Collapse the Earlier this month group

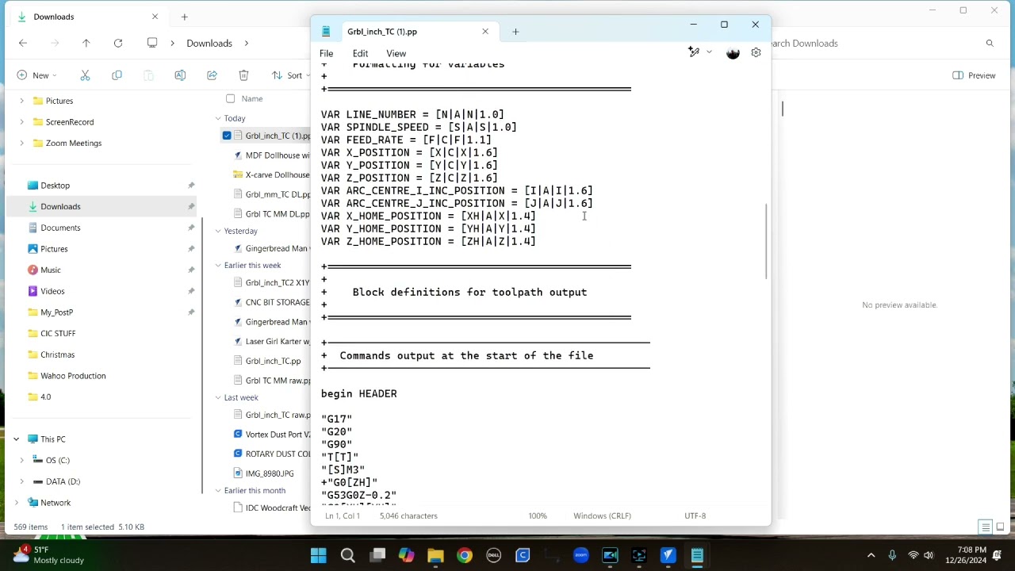click(218, 490)
